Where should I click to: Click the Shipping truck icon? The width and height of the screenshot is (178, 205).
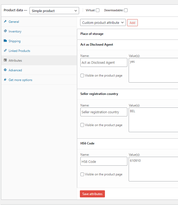[x=5, y=41]
